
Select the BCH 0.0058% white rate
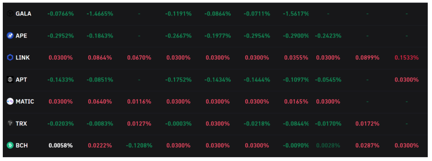61,145
